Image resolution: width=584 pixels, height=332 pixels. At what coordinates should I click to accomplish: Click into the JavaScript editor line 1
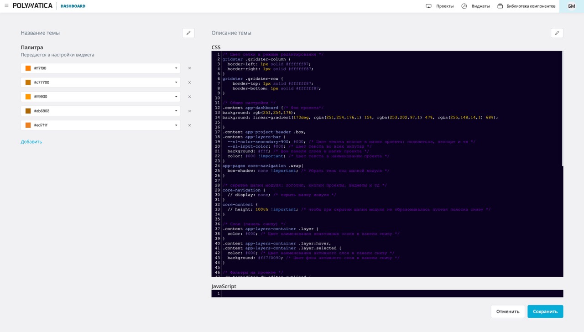tap(392, 294)
